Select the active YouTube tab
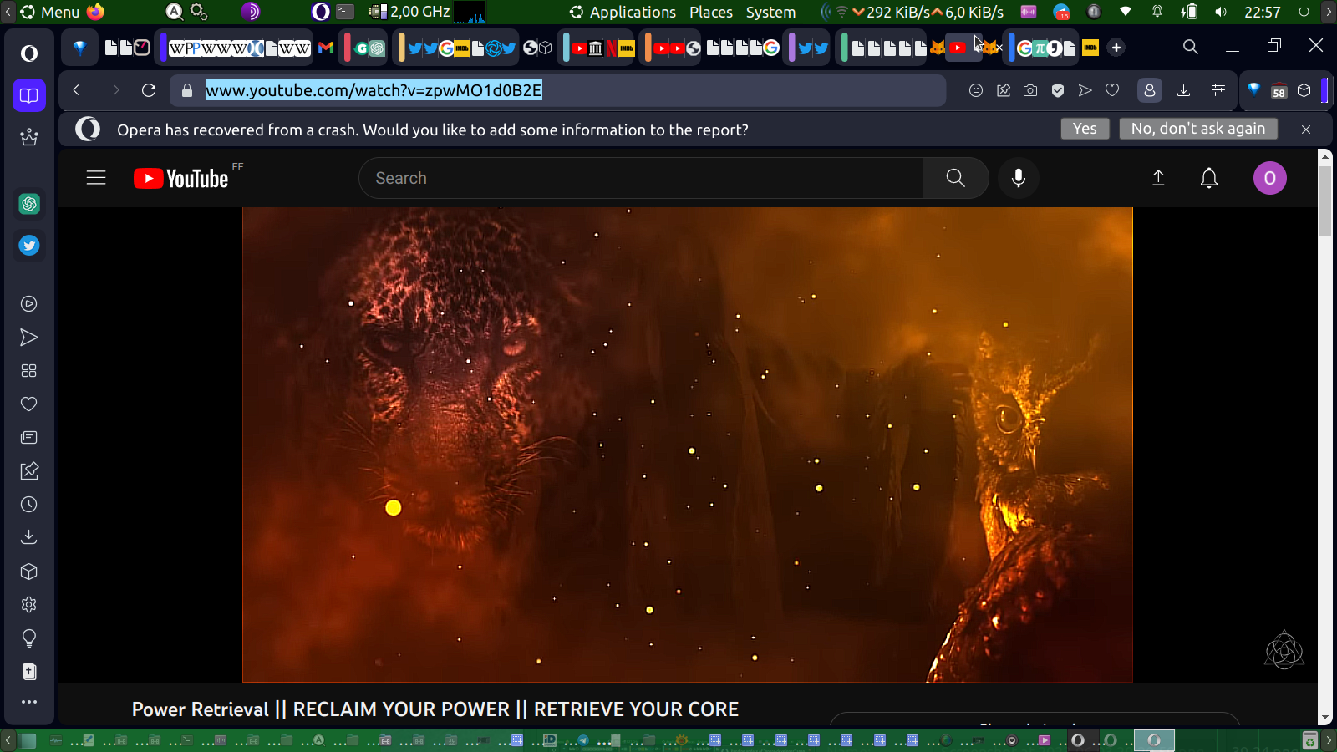1337x752 pixels. pyautogui.click(x=958, y=48)
